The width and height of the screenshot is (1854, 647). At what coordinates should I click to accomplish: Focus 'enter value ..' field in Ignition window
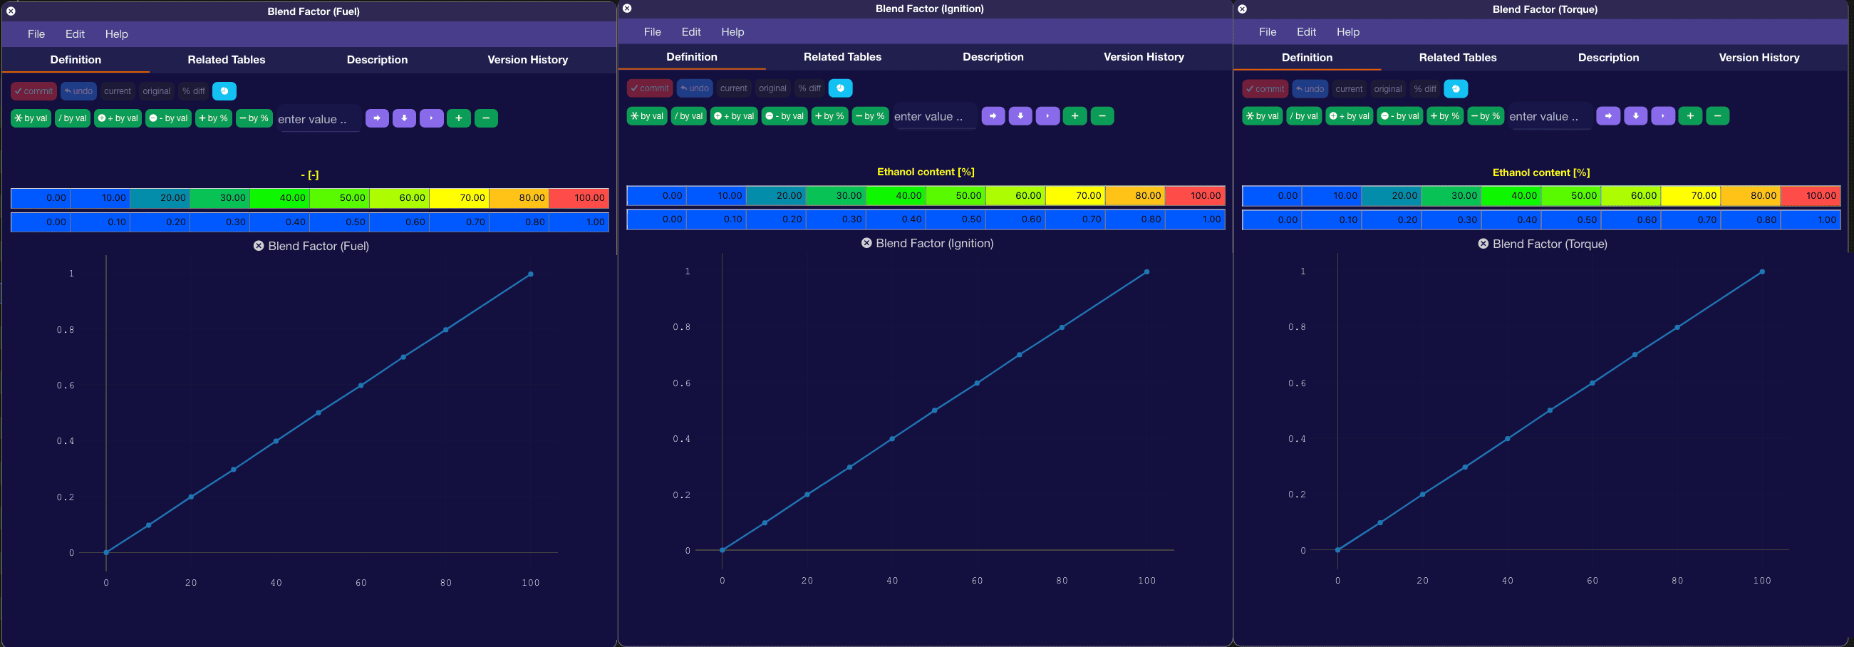coord(935,117)
